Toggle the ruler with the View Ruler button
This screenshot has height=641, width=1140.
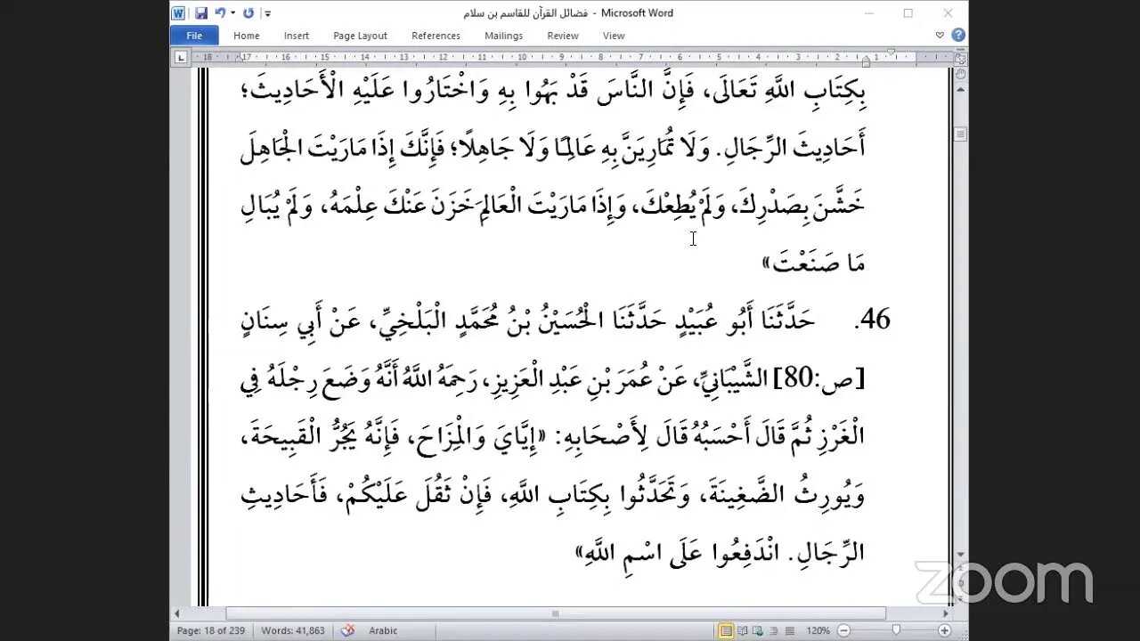(x=960, y=59)
